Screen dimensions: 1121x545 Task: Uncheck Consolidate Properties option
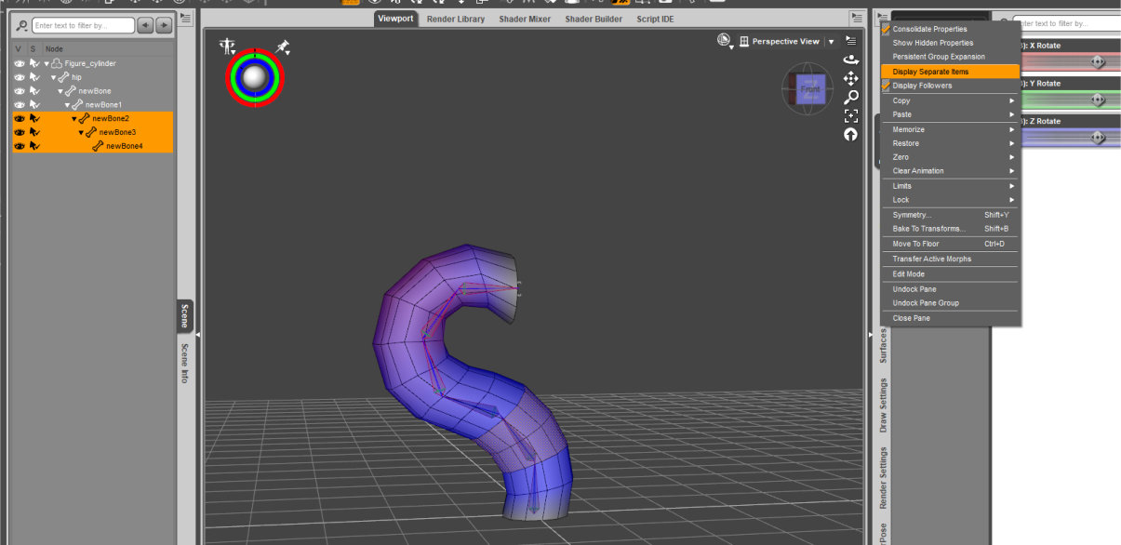tap(887, 29)
